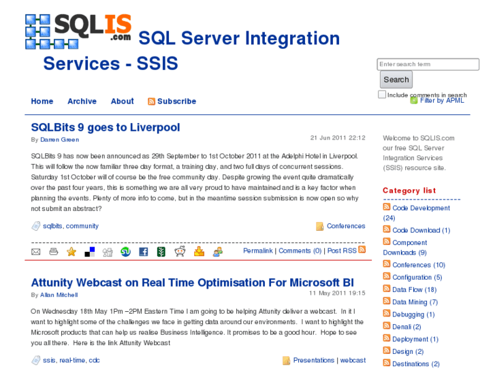The image size is (495, 371).
Task: Open Comments (0) link
Action: [x=300, y=251]
